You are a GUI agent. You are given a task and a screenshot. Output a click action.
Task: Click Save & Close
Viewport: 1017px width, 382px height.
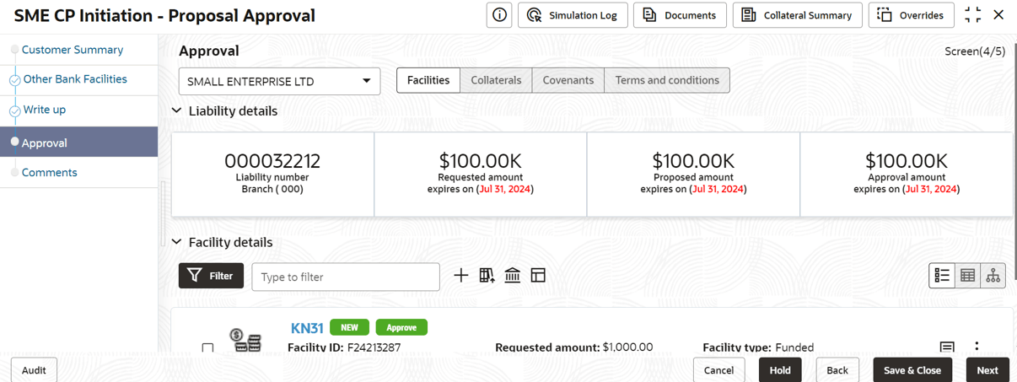[x=912, y=370]
